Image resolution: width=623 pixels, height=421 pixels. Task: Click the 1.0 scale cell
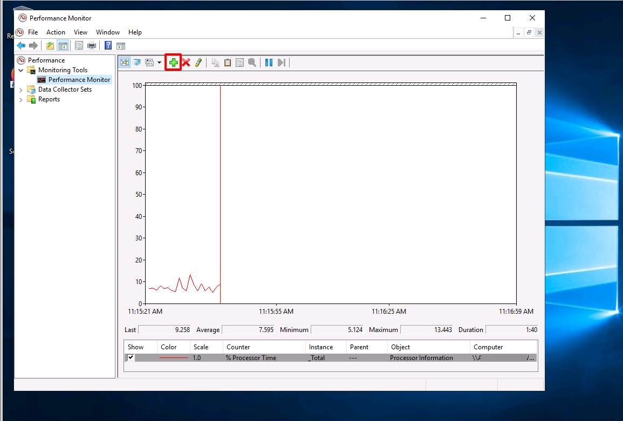click(x=197, y=358)
